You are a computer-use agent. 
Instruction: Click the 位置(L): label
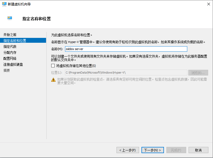(57, 73)
